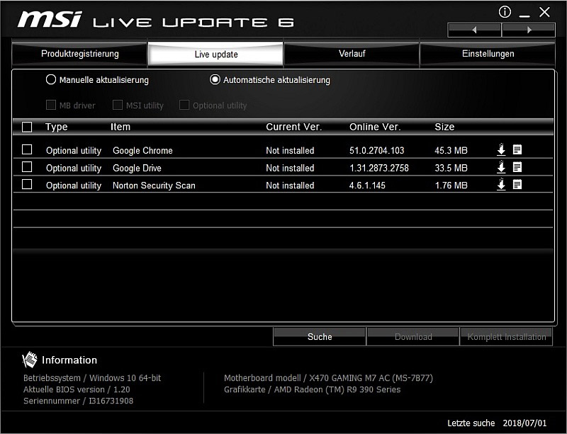This screenshot has height=434, width=567.
Task: Check the Google Chrome row checkbox
Action: [27, 149]
